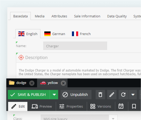Open dropdown arrow next to reload

click(133, 94)
